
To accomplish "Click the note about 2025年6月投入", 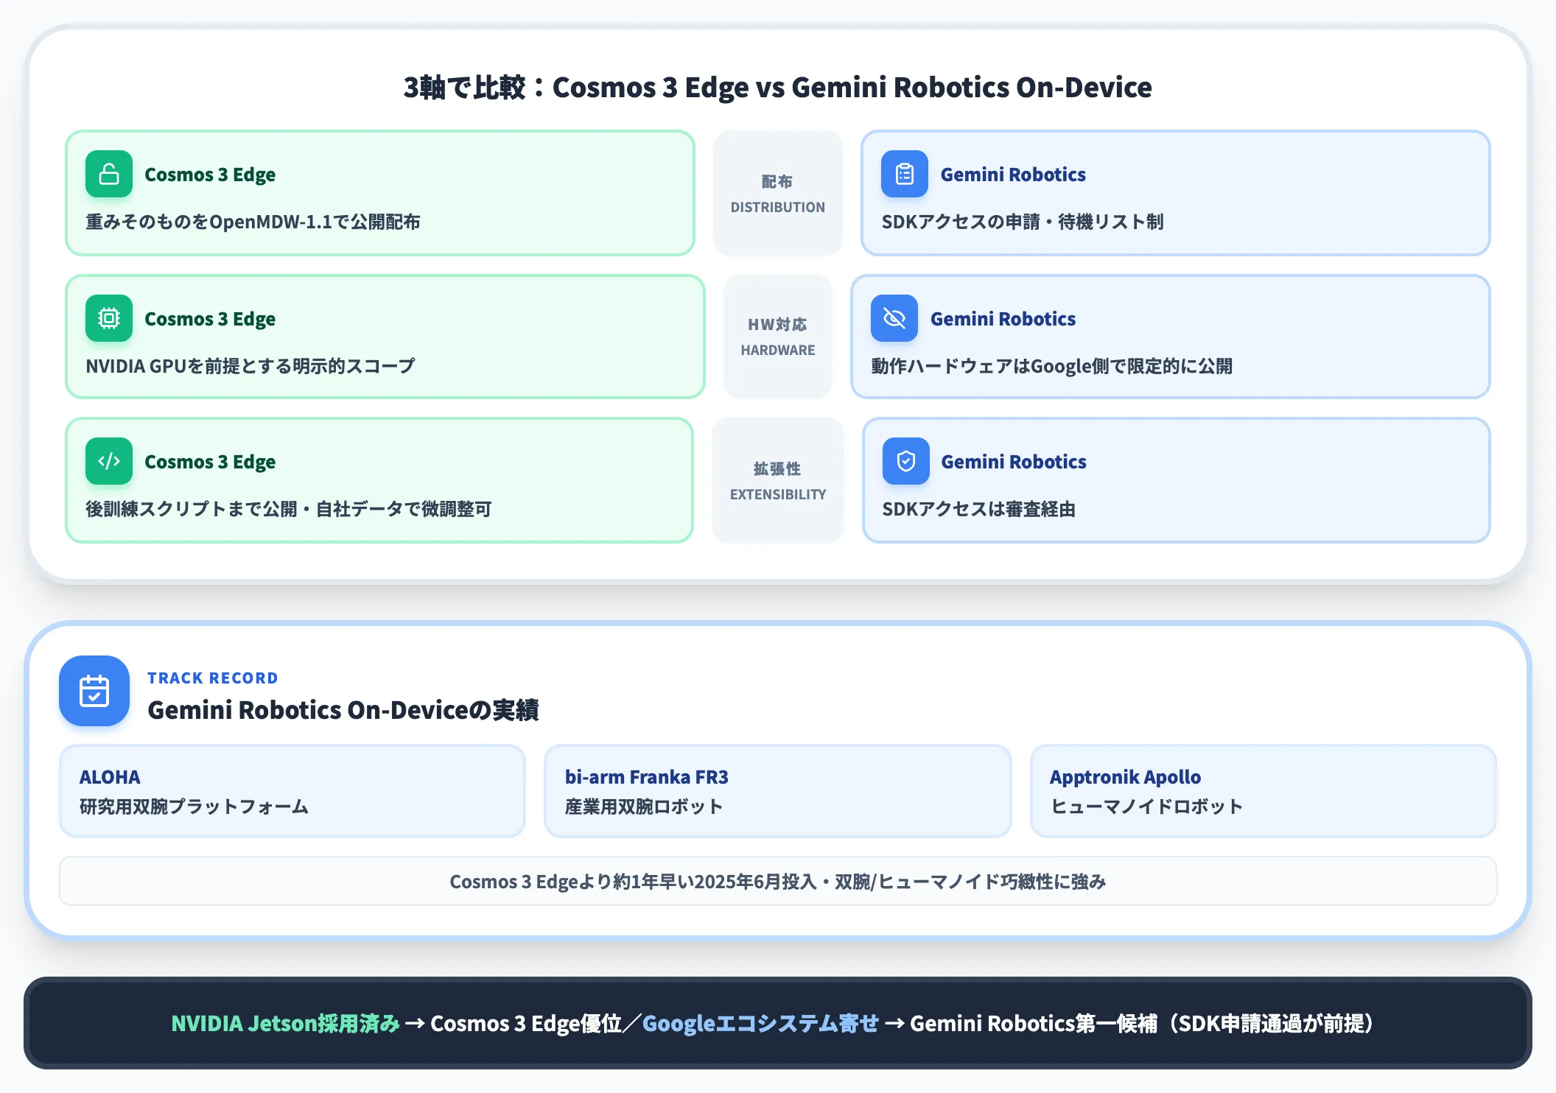I will click(x=778, y=881).
